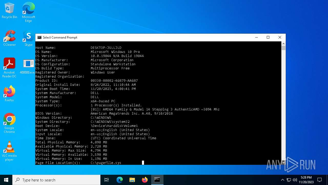Click Microsoft Corporation manufacturer text

pyautogui.click(x=112, y=60)
